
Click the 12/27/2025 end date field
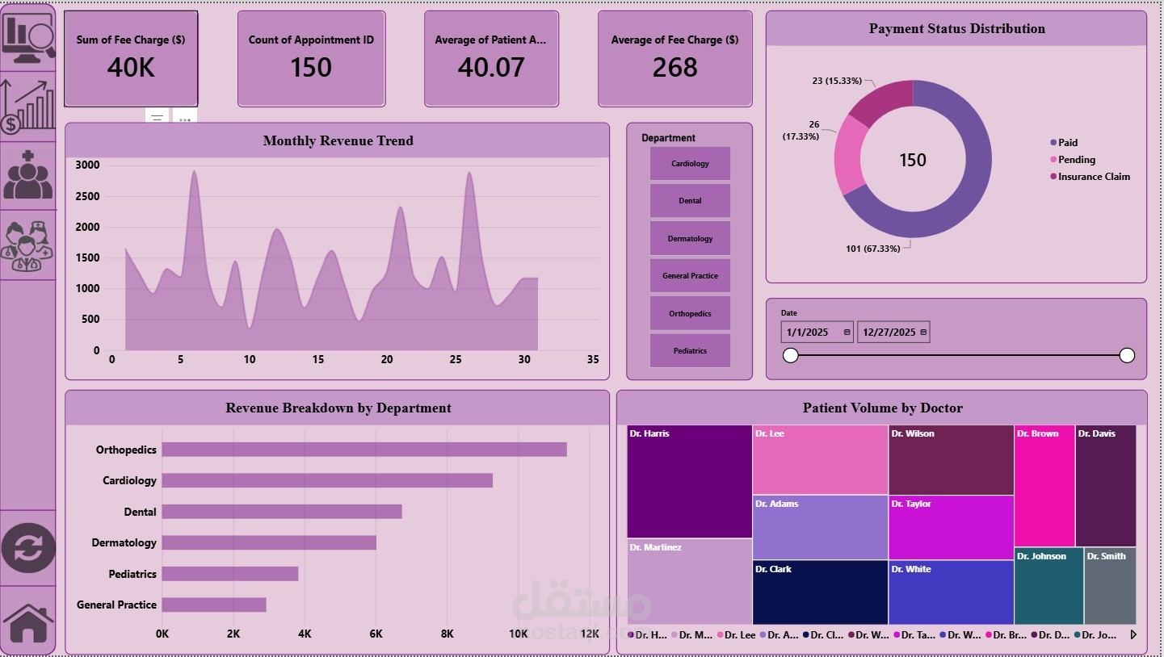point(893,332)
